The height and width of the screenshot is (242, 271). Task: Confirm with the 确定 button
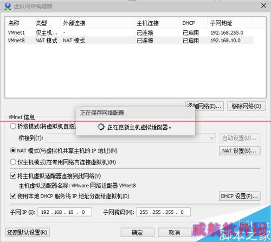click(x=137, y=232)
